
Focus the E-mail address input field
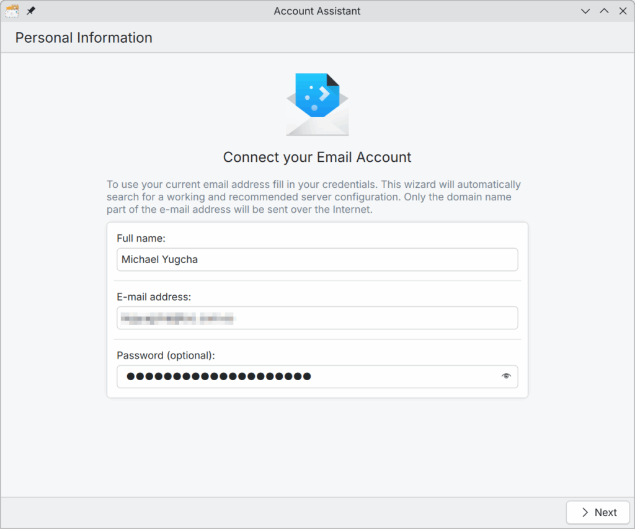tap(317, 318)
